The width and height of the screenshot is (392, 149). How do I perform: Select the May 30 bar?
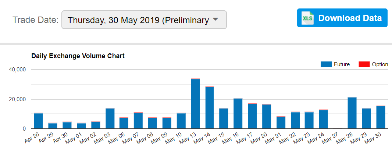(x=381, y=117)
